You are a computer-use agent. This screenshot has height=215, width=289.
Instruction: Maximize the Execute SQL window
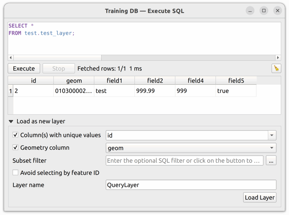264,11
